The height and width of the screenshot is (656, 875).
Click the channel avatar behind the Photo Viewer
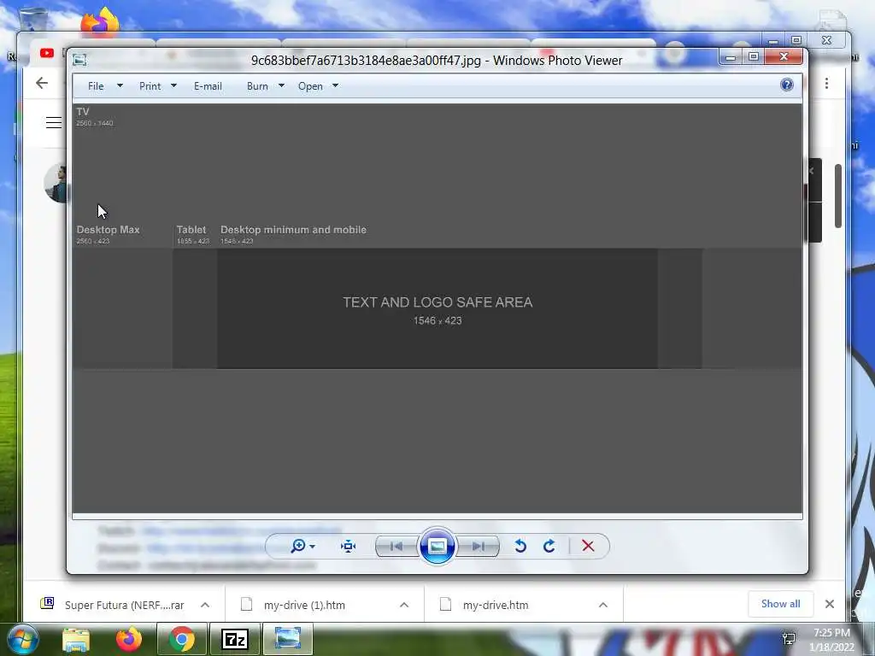pyautogui.click(x=56, y=183)
